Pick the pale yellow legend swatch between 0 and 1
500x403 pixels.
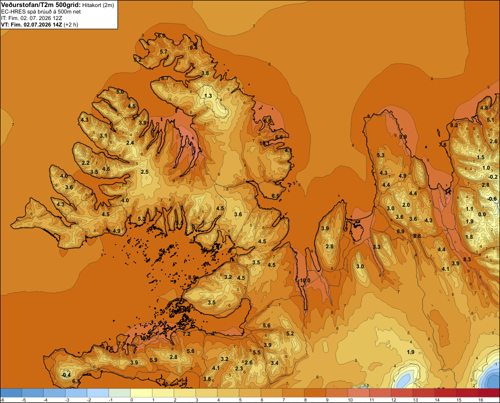tap(141, 392)
